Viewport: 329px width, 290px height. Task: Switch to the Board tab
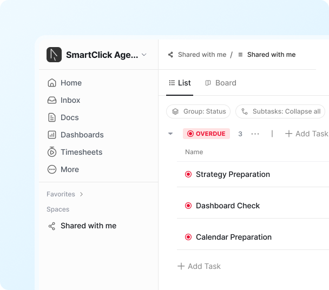pos(221,83)
